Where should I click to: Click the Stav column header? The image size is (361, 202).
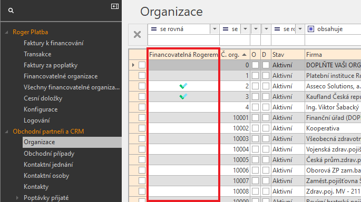click(x=288, y=55)
